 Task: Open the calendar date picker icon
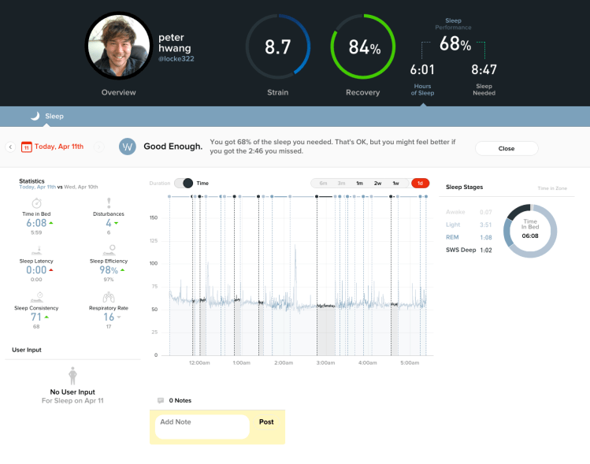tap(26, 147)
